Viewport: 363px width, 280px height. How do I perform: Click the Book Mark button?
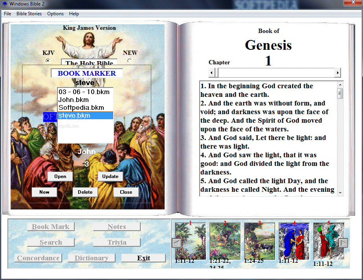pos(51,227)
